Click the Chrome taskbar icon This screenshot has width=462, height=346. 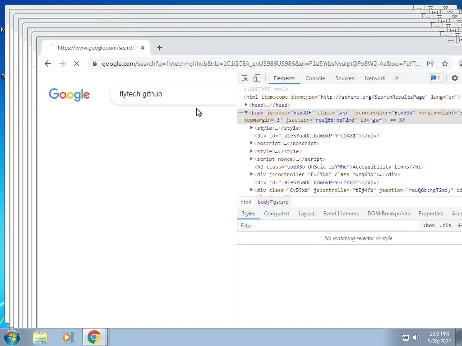click(x=94, y=337)
